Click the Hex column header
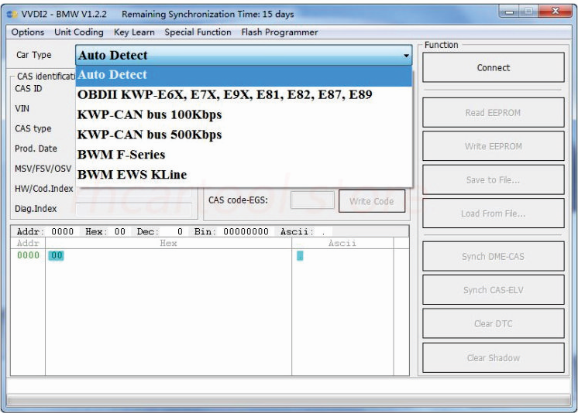578x413 pixels. coord(168,243)
